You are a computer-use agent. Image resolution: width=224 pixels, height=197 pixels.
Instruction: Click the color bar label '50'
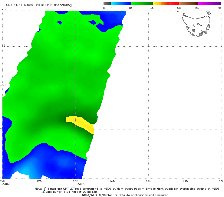179,8
